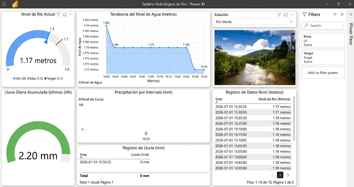Click the vertical Pilwer Pane label
This screenshot has width=354, height=187.
351,34
